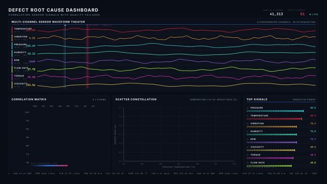The height and width of the screenshot is (184, 327).
Task: Click the humidity value 42.11
Action: click(x=32, y=54)
